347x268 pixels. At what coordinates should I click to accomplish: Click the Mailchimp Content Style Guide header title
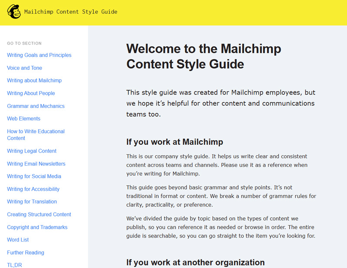[71, 12]
